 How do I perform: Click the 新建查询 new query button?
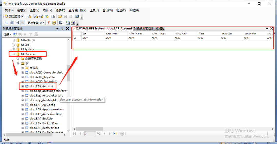coord(15,16)
